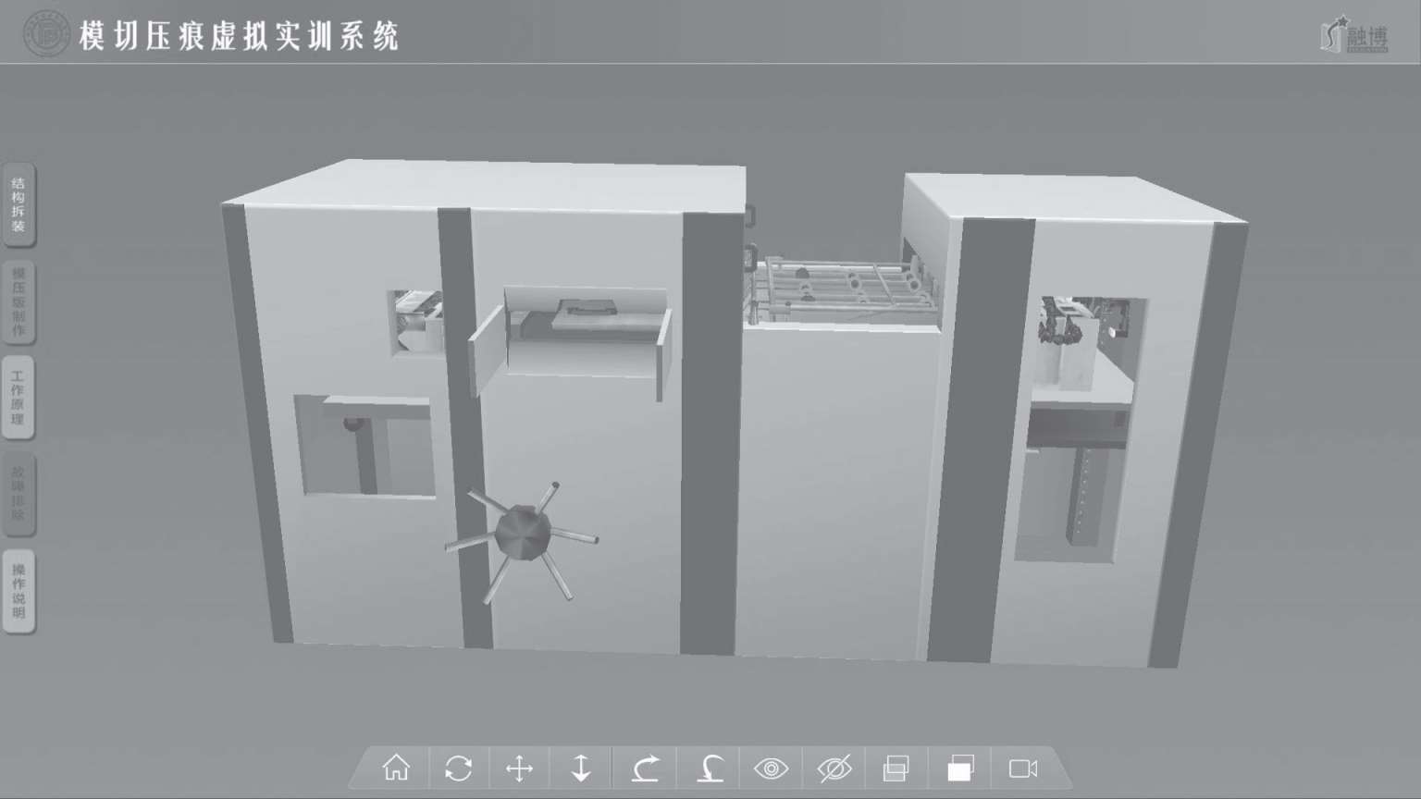The image size is (1421, 799).
Task: Select the spoked handwheel on the machine
Action: coord(523,534)
